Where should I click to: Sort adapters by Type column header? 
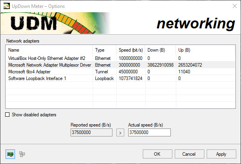(x=105, y=50)
